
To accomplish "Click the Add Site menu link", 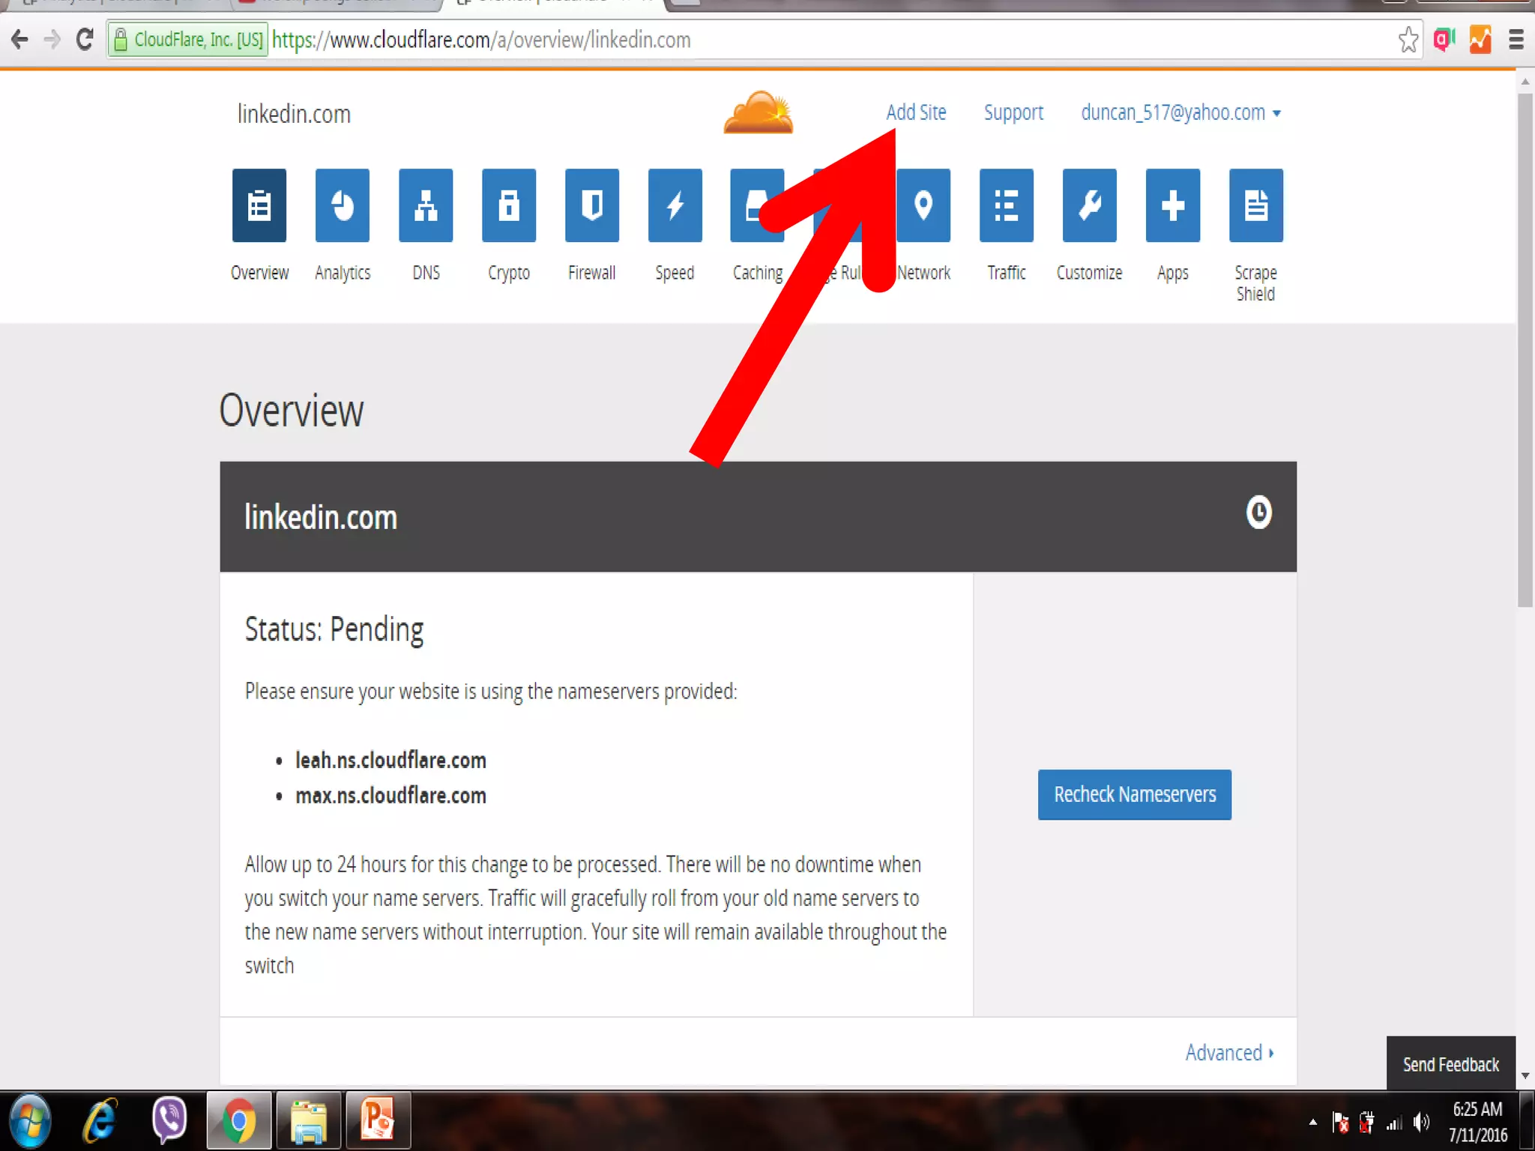I will [916, 112].
